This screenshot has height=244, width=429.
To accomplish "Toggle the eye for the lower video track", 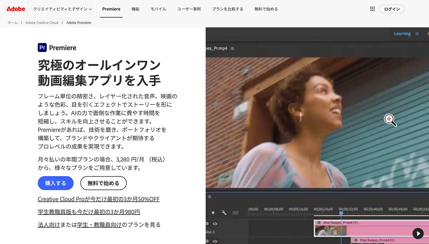I will [215, 241].
